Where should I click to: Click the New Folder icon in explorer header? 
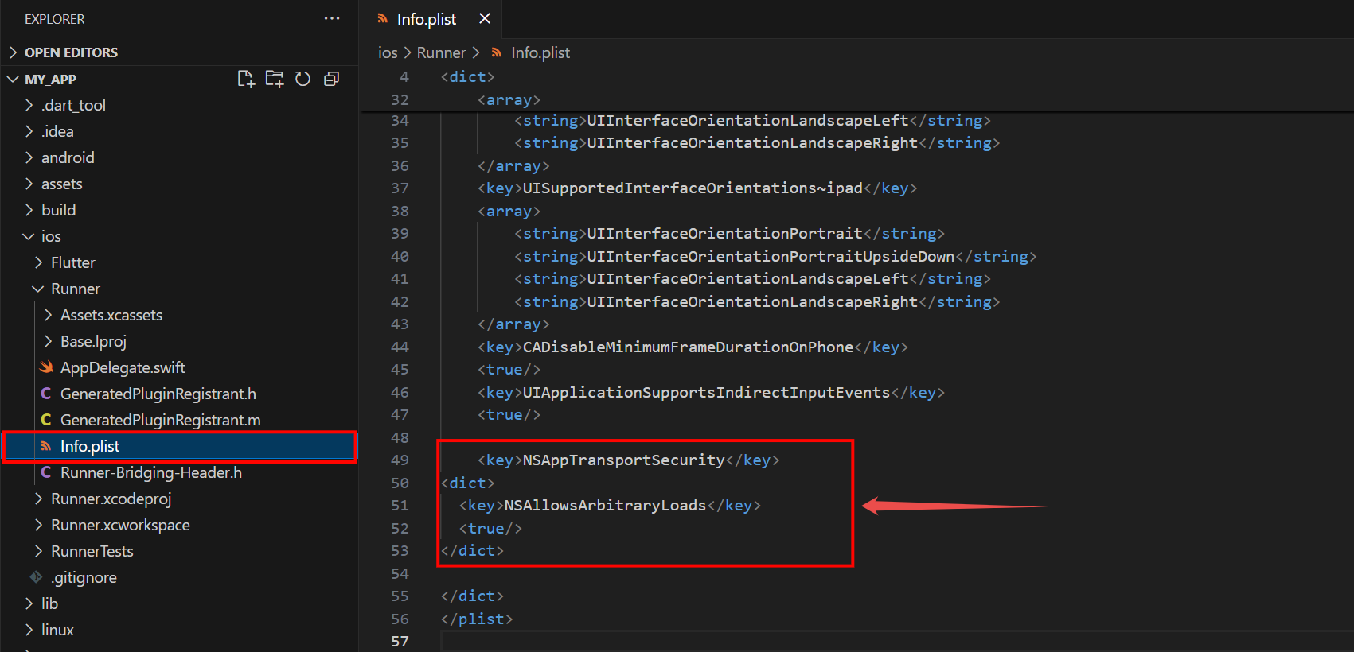(275, 79)
